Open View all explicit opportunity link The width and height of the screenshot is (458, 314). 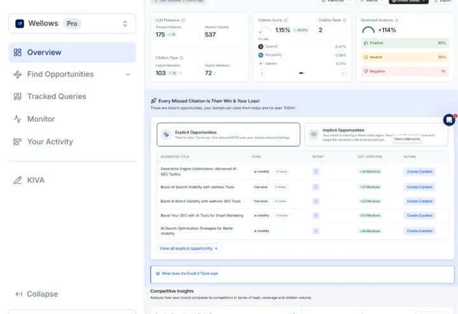click(189, 249)
